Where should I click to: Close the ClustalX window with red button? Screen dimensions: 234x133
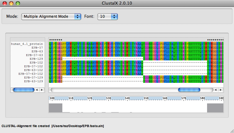coord(5,3)
